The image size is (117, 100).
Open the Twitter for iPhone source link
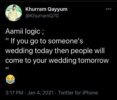pyautogui.click(x=78, y=93)
